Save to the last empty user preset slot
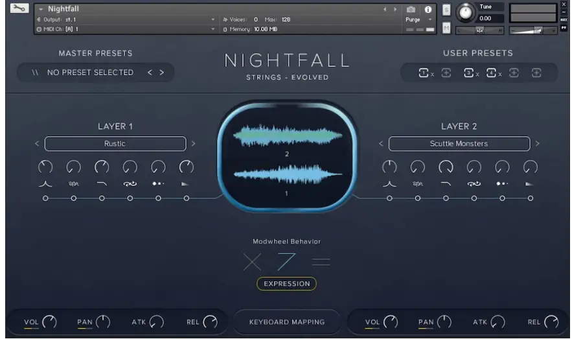 [536, 73]
